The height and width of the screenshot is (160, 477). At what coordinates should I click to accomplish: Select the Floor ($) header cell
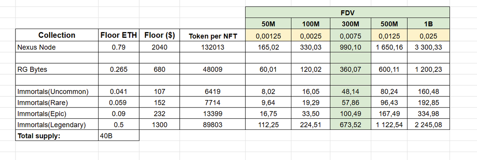159,35
